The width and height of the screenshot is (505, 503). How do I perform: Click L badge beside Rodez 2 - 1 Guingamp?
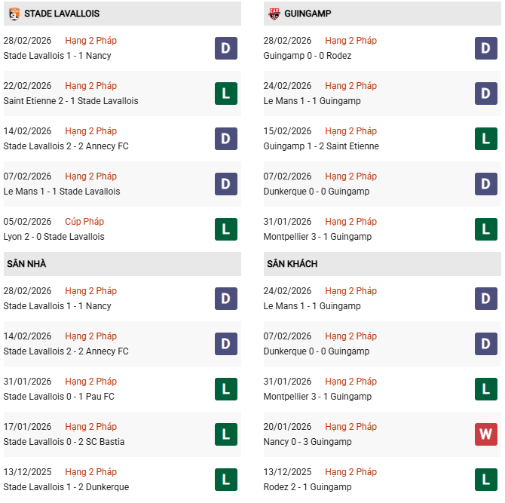click(x=486, y=480)
